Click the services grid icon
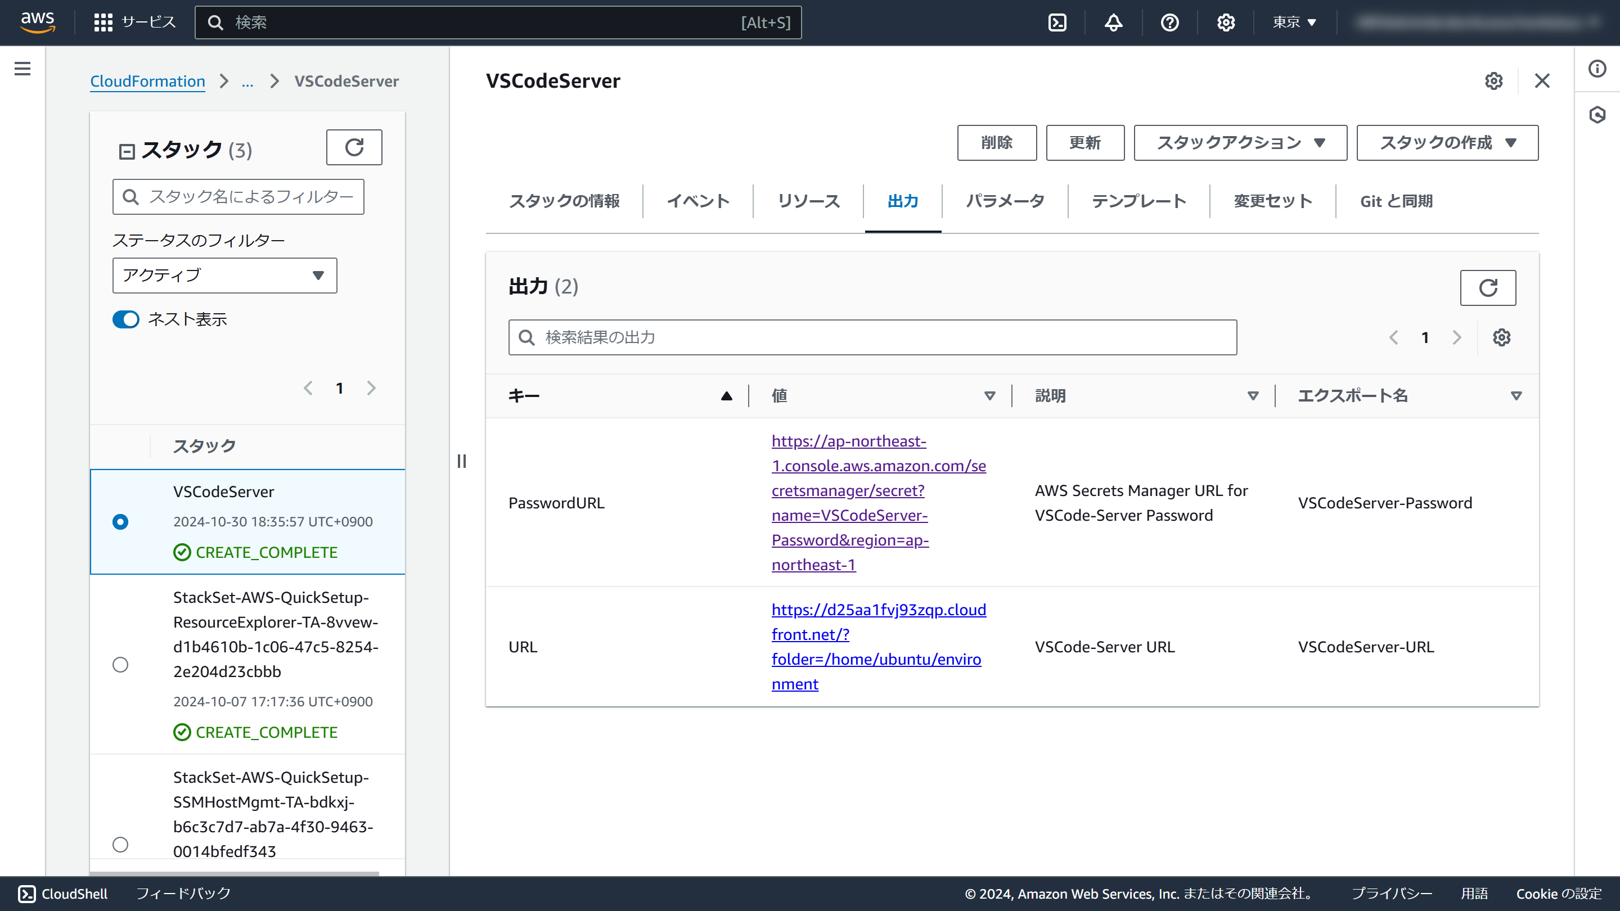Screen dimensions: 1620x911 tap(103, 22)
